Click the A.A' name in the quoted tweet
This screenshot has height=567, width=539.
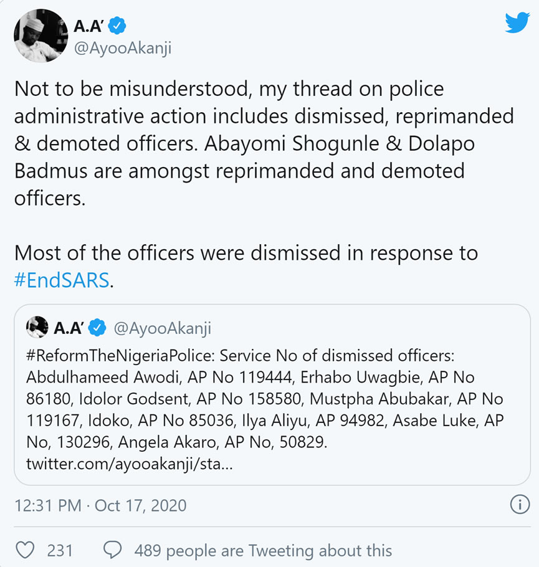tap(70, 327)
